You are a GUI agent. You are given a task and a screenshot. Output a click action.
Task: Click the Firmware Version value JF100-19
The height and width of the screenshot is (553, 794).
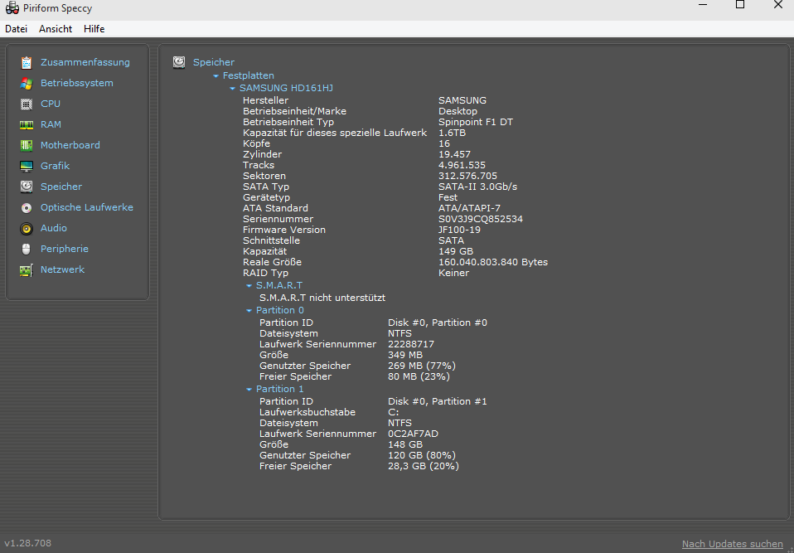(x=459, y=230)
